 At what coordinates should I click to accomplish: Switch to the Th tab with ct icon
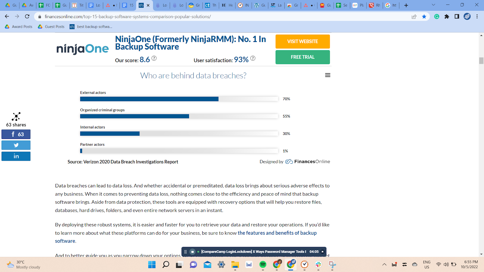(x=211, y=5)
